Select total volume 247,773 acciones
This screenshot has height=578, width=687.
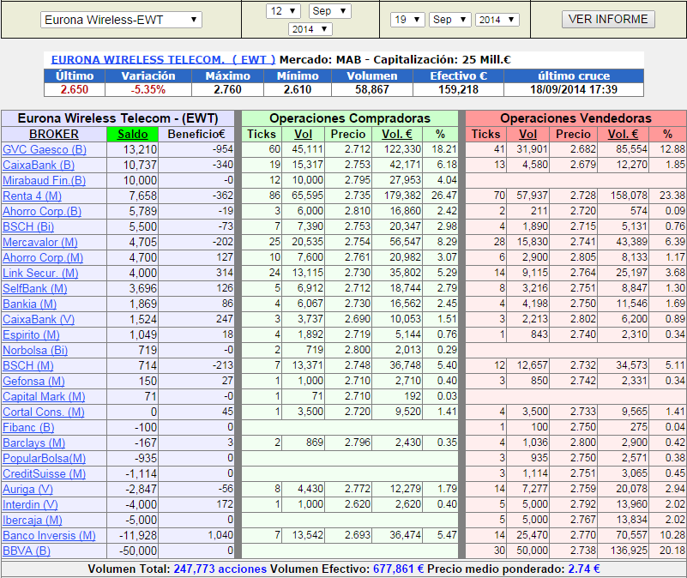coord(220,569)
